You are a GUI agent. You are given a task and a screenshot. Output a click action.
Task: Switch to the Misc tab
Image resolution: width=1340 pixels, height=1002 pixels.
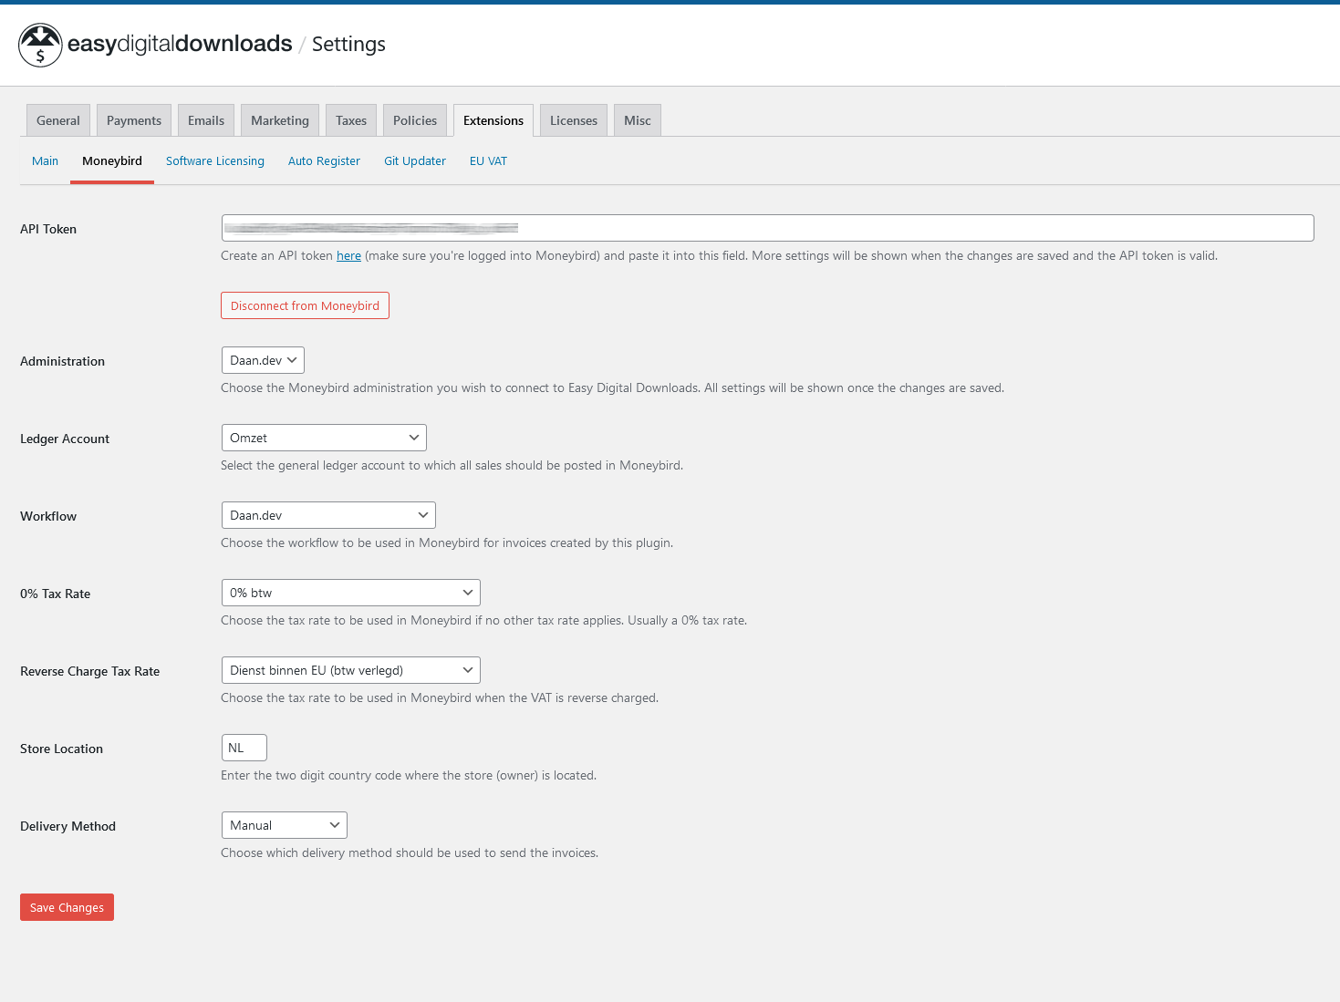click(638, 120)
